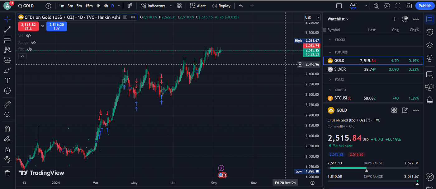Select the Measure ruler tool

click(7, 104)
